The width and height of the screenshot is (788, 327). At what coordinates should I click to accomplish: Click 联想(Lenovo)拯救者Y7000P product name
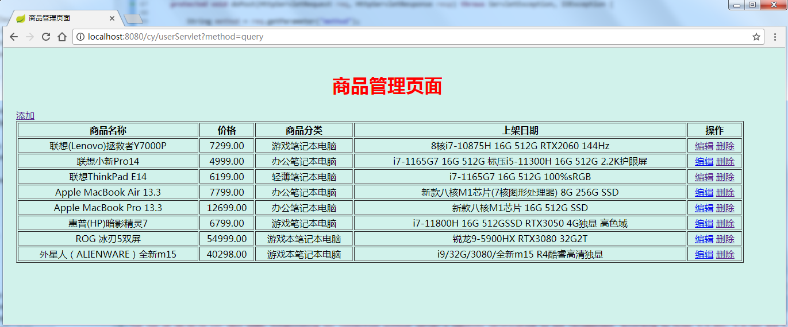108,146
